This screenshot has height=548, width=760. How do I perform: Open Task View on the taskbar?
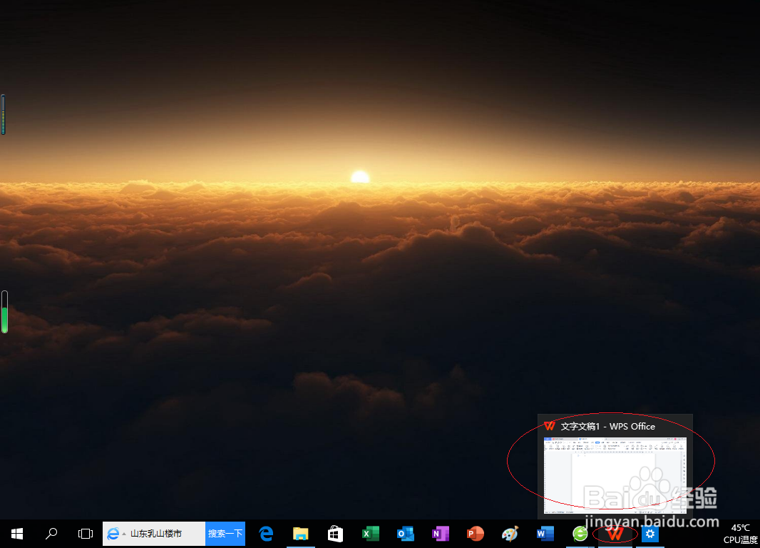86,534
